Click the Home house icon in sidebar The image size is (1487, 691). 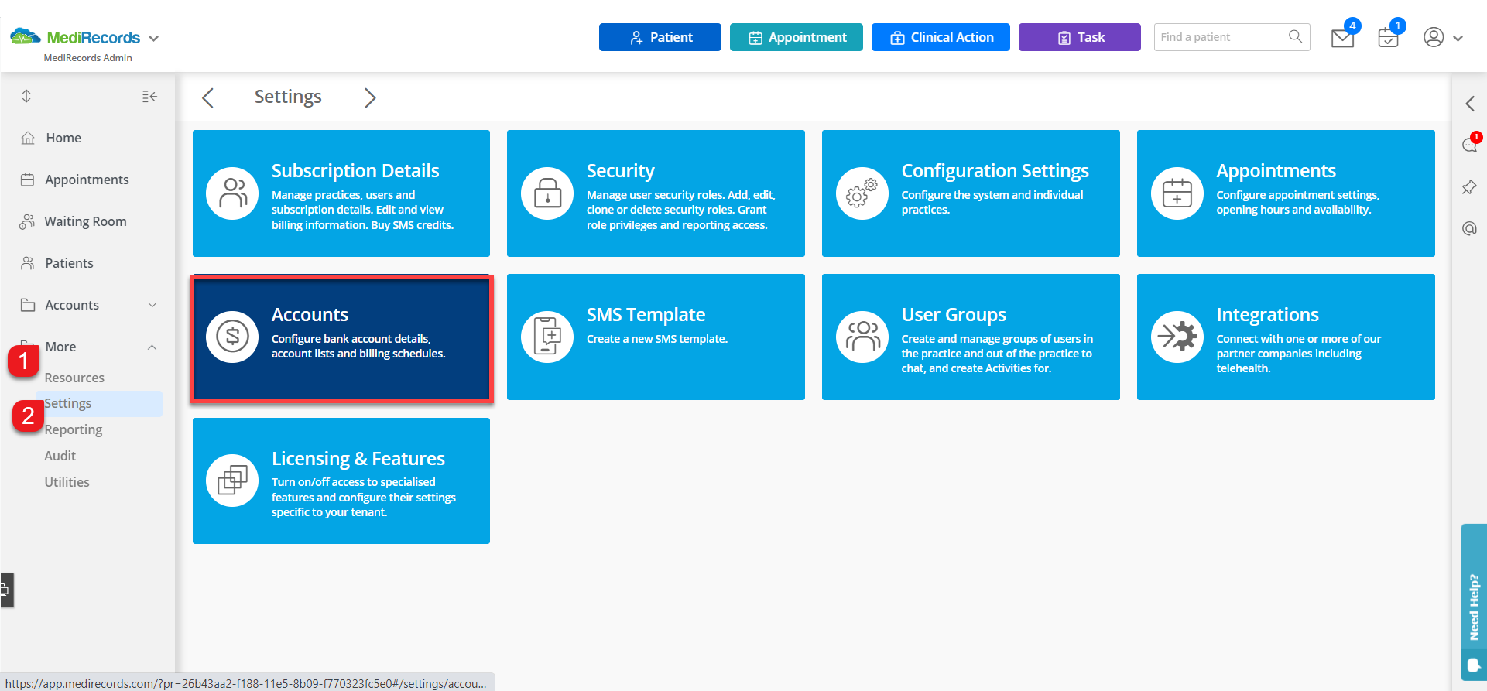[x=28, y=138]
